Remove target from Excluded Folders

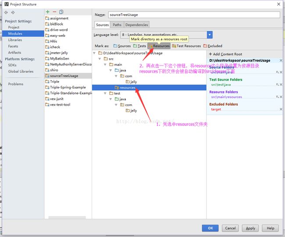281,109
